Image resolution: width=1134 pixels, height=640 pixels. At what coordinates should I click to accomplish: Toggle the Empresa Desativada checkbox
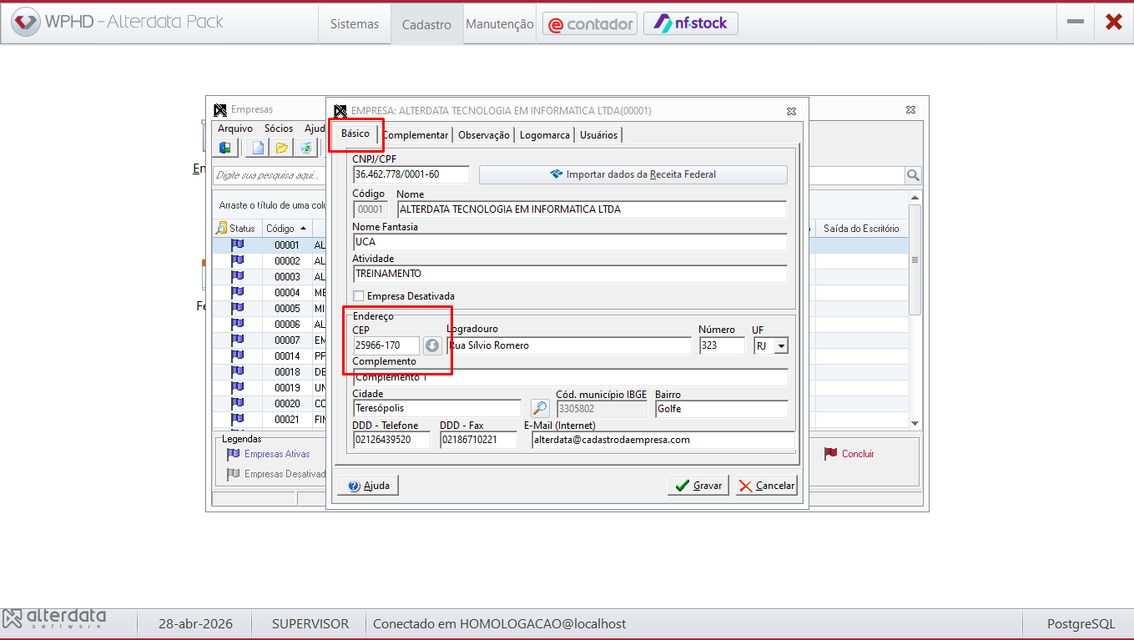click(359, 296)
